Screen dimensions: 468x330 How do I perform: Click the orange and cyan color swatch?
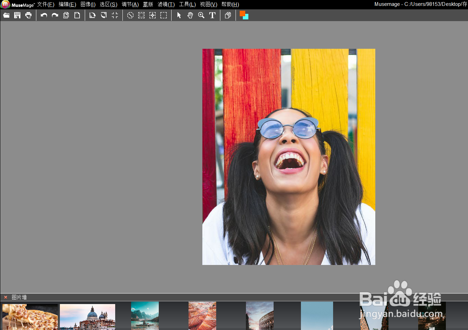click(244, 15)
